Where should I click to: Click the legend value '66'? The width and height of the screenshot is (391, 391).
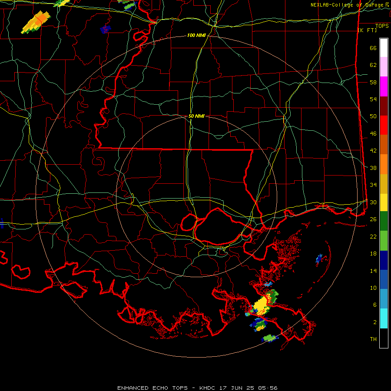pyautogui.click(x=373, y=48)
